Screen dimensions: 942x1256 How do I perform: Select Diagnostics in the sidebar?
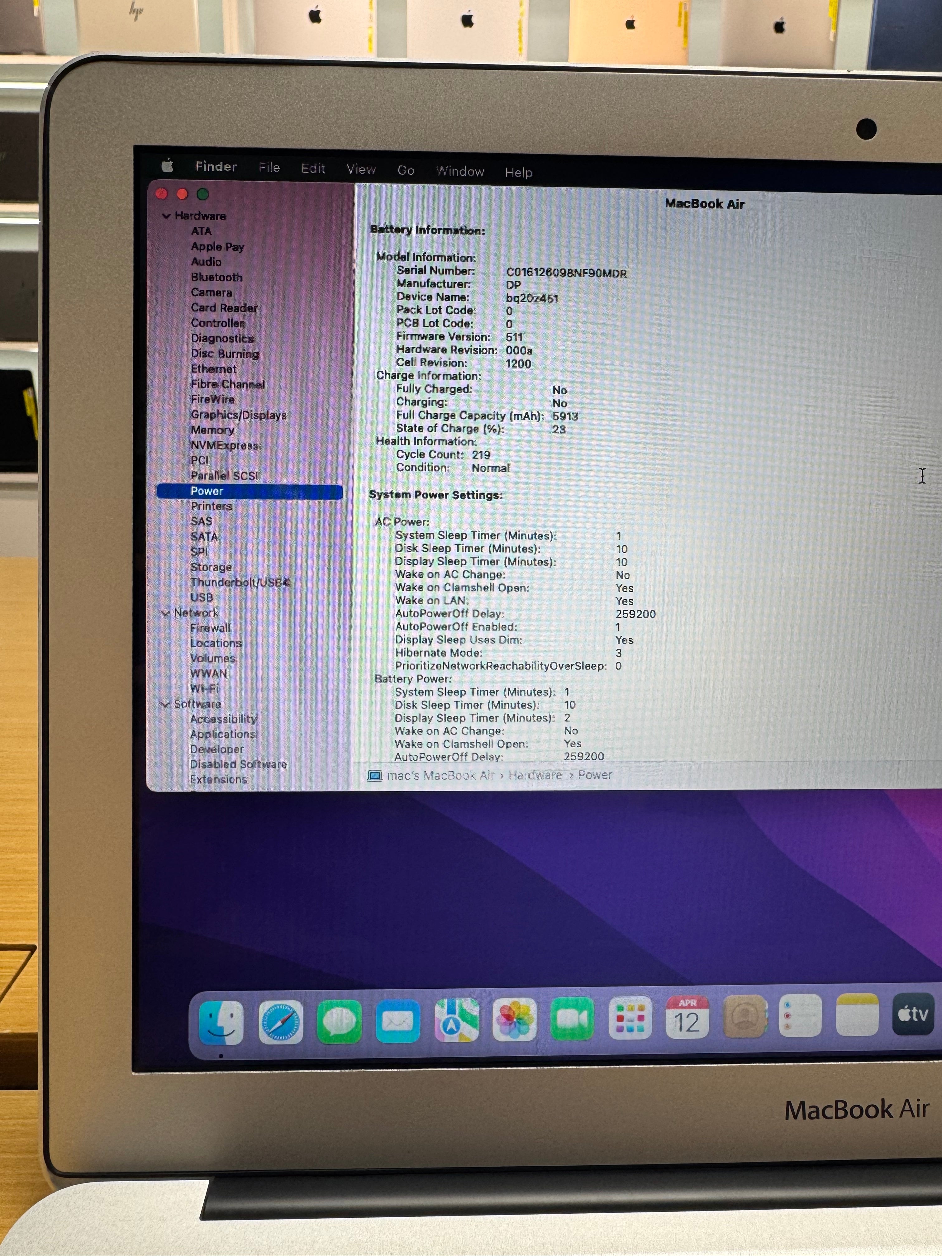point(222,338)
